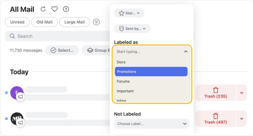
Task: Click the Trash (497) button
Action: [x=215, y=118]
